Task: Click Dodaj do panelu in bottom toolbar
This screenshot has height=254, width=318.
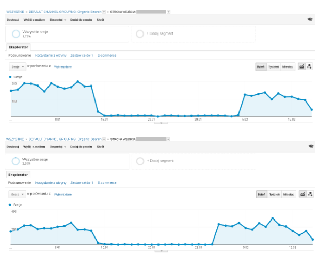Action: click(81, 147)
